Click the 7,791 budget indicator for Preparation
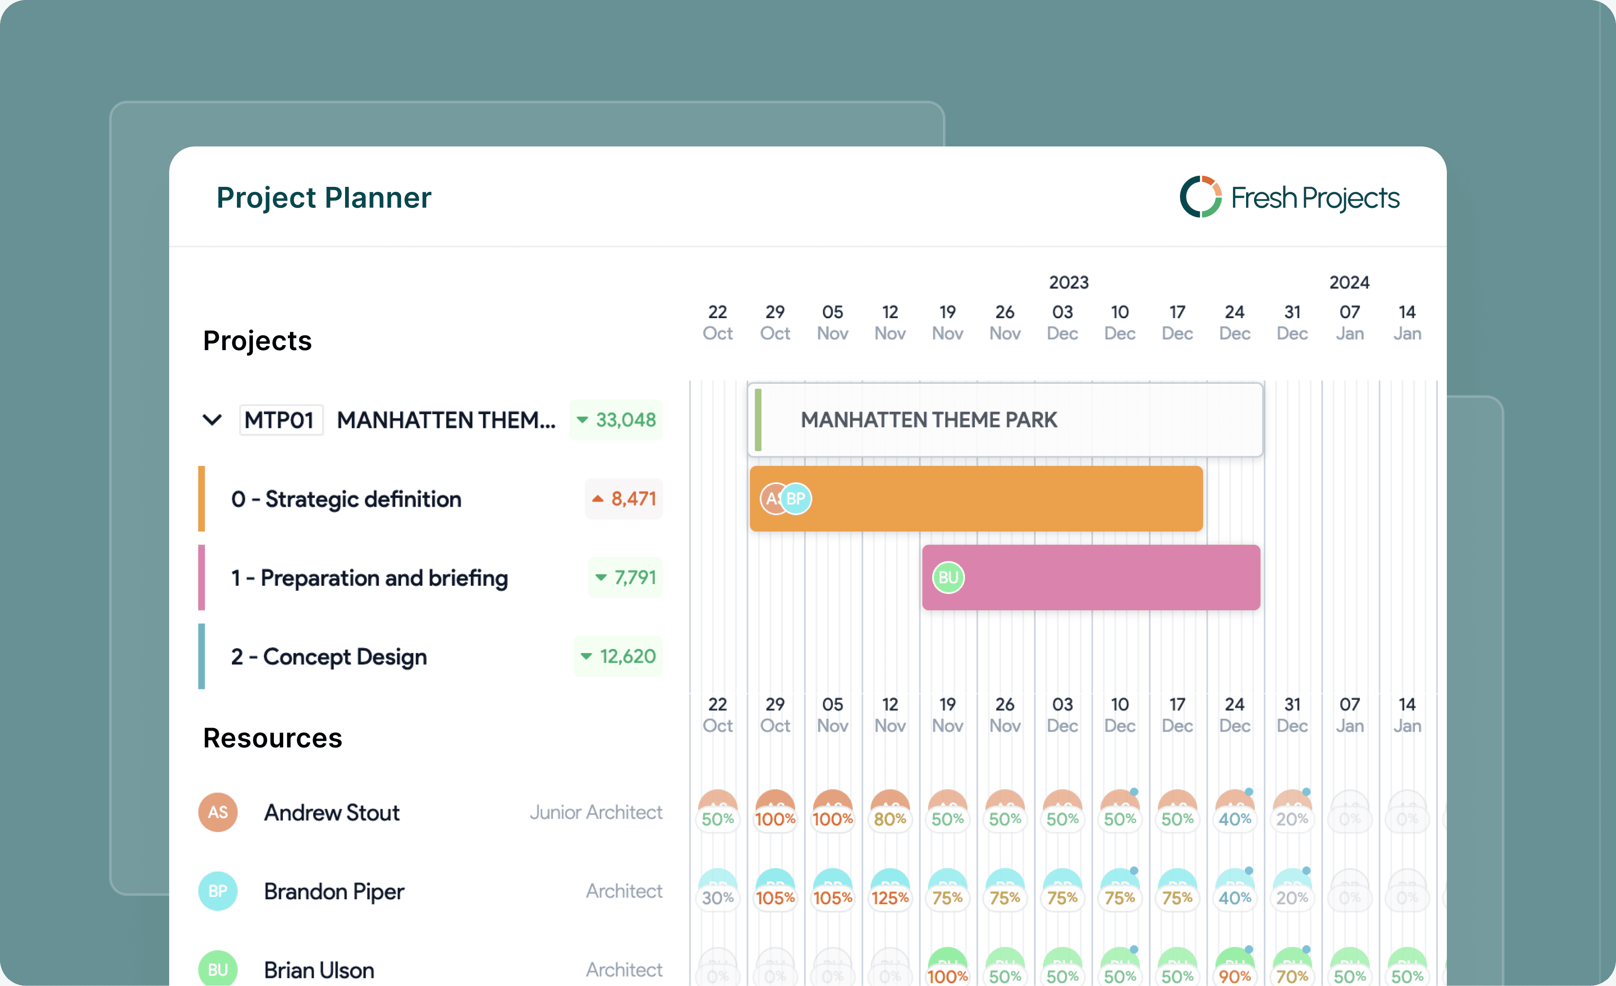 point(626,577)
